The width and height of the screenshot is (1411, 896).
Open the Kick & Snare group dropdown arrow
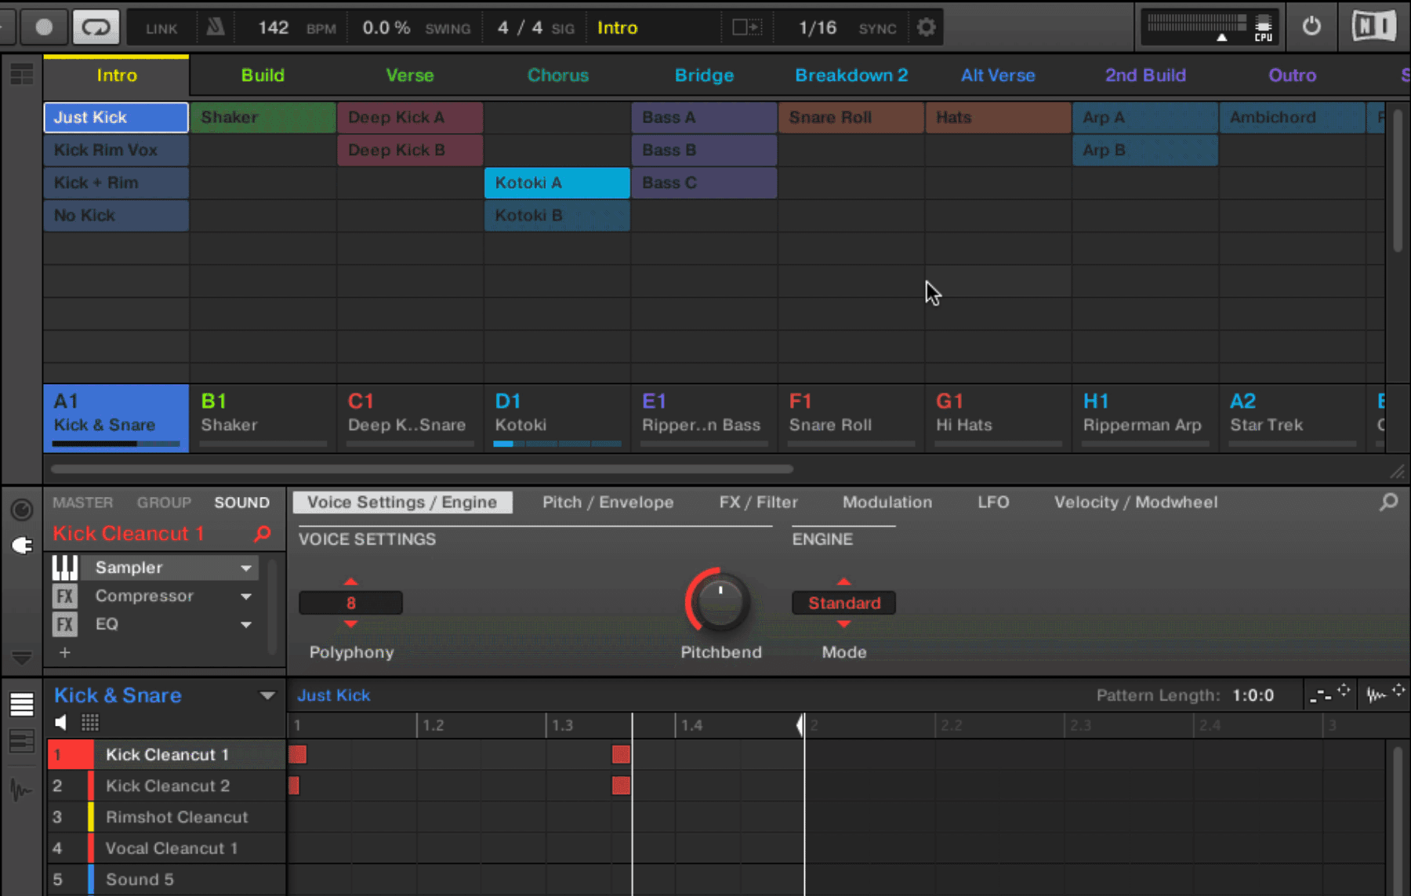click(267, 695)
